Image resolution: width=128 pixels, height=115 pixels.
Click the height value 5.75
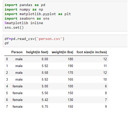click(x=45, y=106)
